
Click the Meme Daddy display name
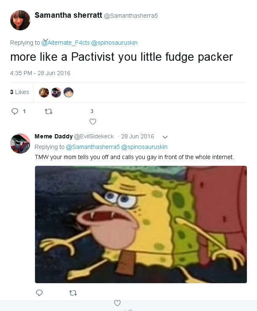click(x=54, y=136)
